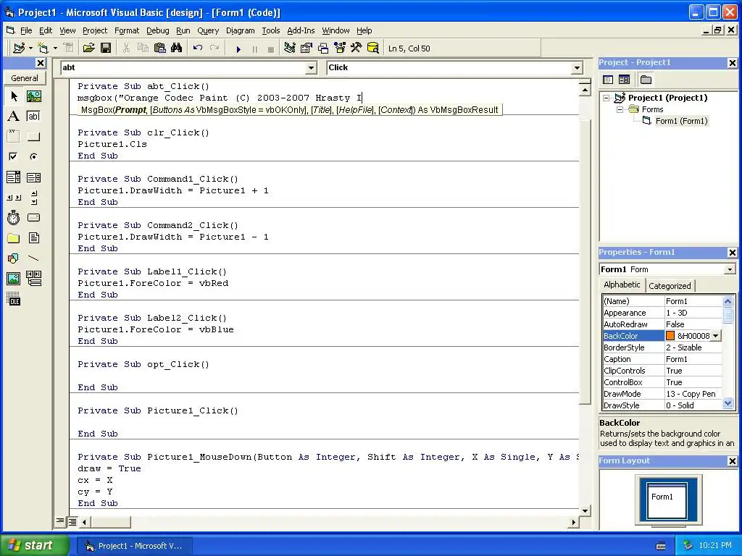Screen dimensions: 742x556
Task: Save the project using floppy icon
Action: click(x=106, y=48)
